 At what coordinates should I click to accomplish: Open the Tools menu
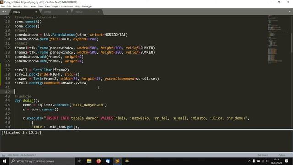(x=48, y=6)
